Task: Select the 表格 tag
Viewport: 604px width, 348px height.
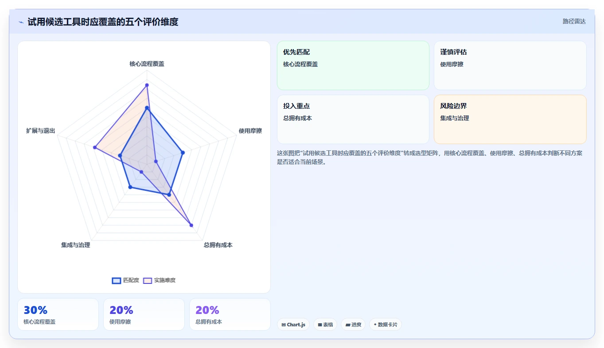Action: 325,325
